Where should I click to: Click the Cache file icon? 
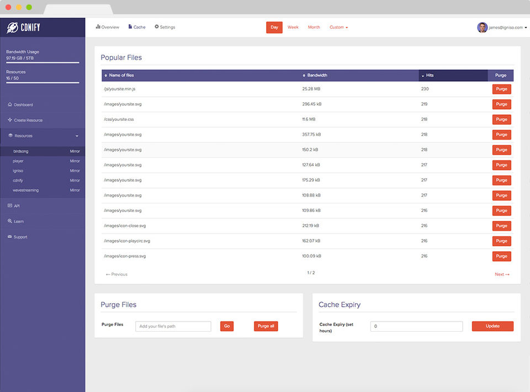(130, 27)
